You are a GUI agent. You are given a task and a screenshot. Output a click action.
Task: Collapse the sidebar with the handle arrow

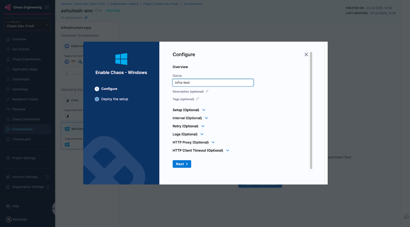(54, 208)
